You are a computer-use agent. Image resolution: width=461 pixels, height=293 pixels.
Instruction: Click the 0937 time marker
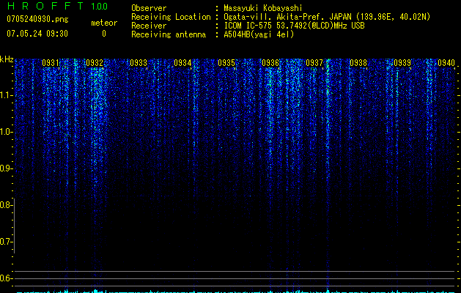pyautogui.click(x=314, y=62)
